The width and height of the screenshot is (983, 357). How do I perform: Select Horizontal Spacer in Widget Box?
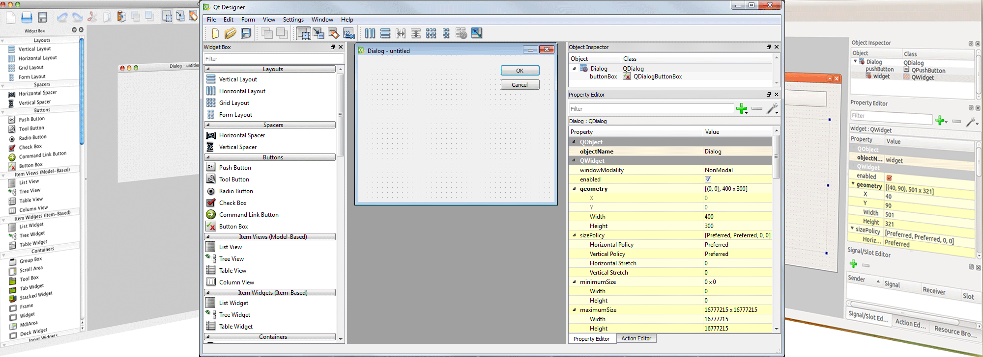(242, 135)
